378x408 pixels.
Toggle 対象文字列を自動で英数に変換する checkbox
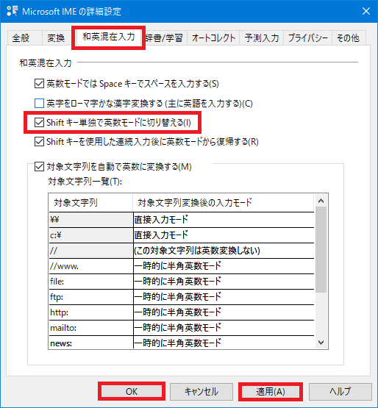39,167
